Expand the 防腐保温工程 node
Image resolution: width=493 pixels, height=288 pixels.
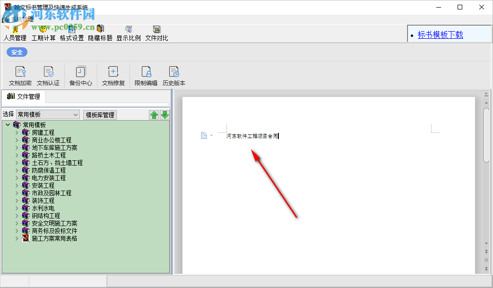tap(17, 170)
